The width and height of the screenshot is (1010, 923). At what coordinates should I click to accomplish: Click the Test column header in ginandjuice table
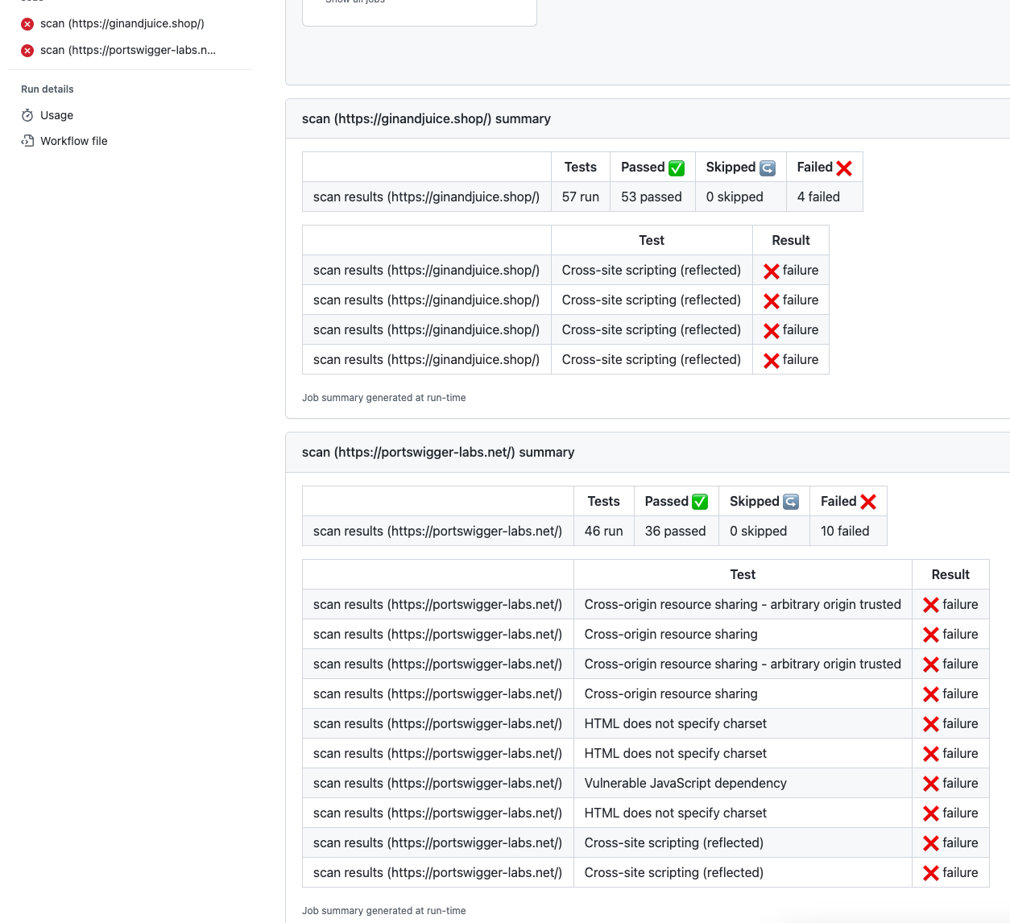click(652, 240)
